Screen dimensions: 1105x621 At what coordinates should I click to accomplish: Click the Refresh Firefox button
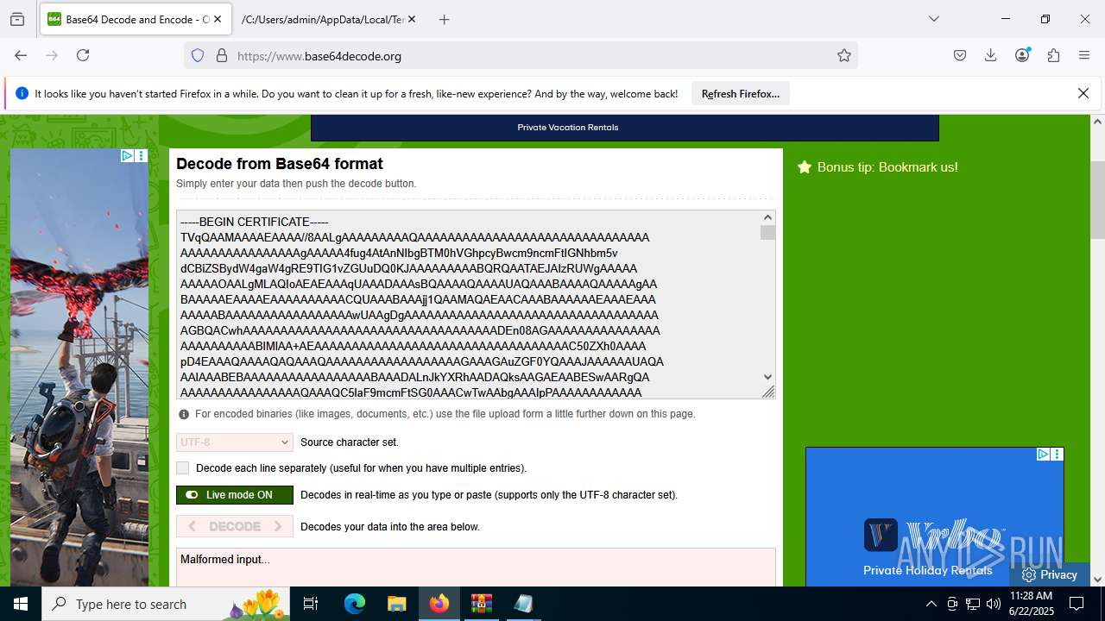pyautogui.click(x=740, y=94)
